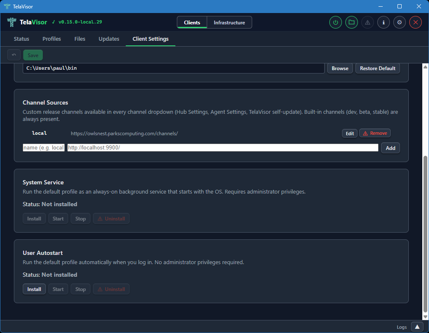Open the settings gear icon

(x=400, y=22)
